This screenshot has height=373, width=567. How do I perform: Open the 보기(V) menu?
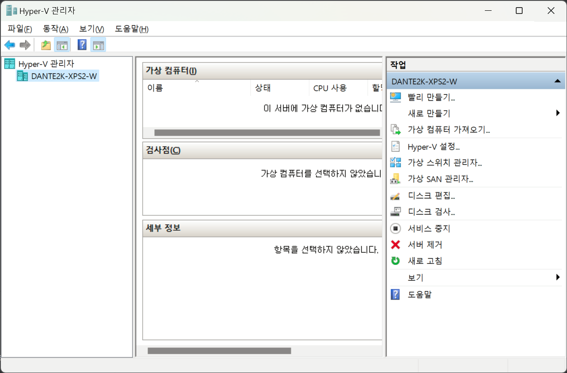92,29
